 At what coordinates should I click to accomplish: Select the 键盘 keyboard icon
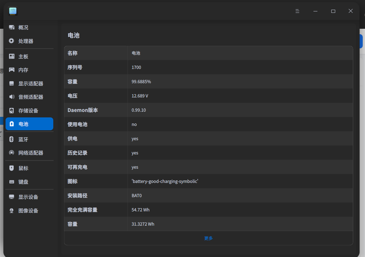coord(11,182)
